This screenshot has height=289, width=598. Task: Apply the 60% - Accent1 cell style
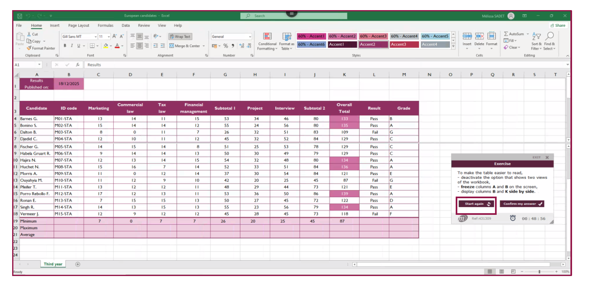coord(311,36)
